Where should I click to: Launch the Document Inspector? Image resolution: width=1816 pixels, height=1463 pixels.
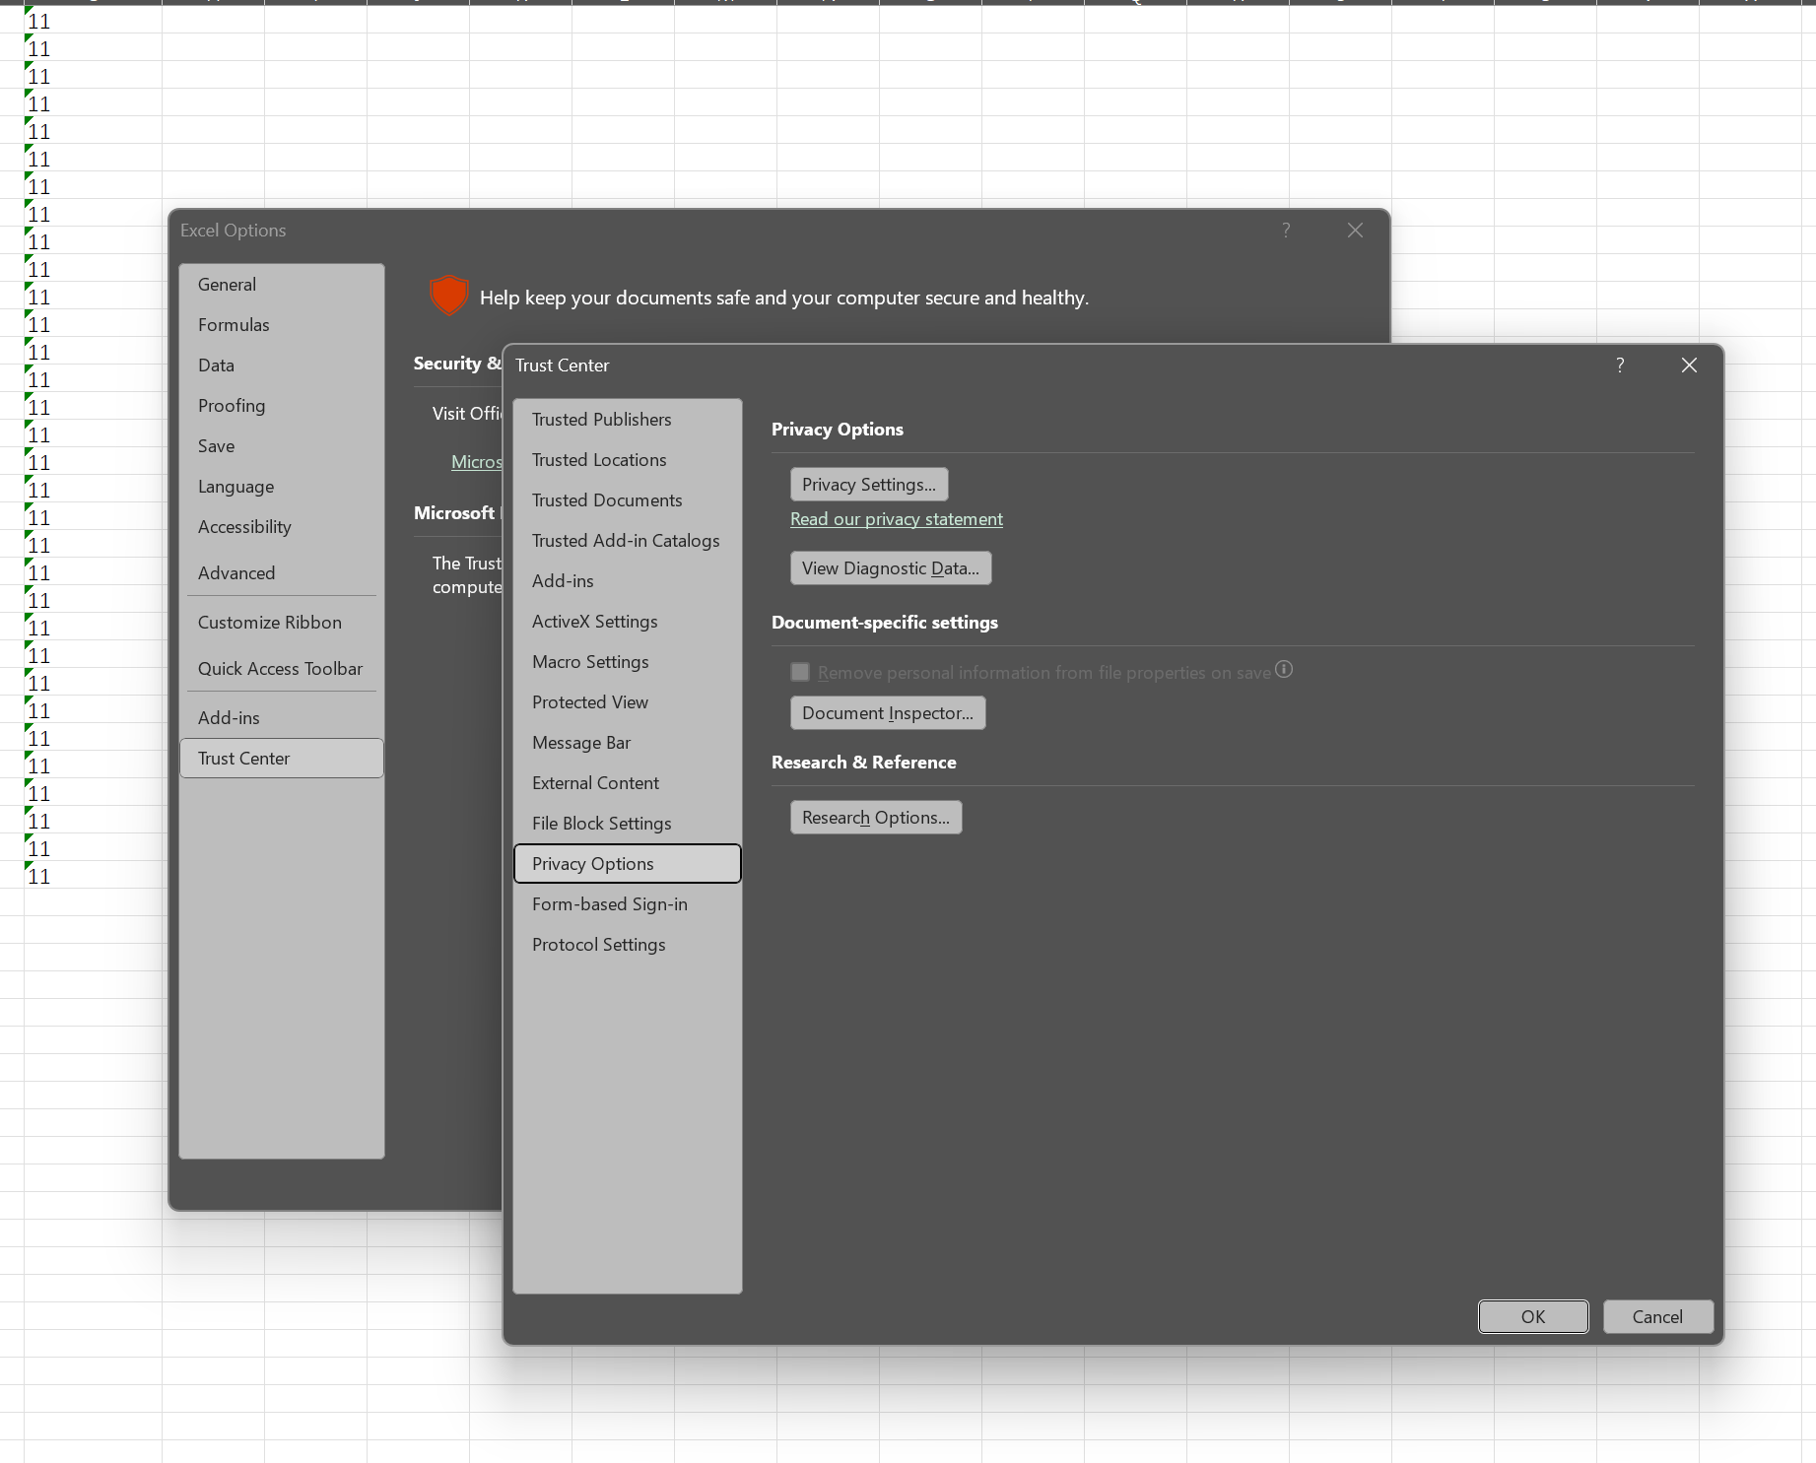[888, 713]
